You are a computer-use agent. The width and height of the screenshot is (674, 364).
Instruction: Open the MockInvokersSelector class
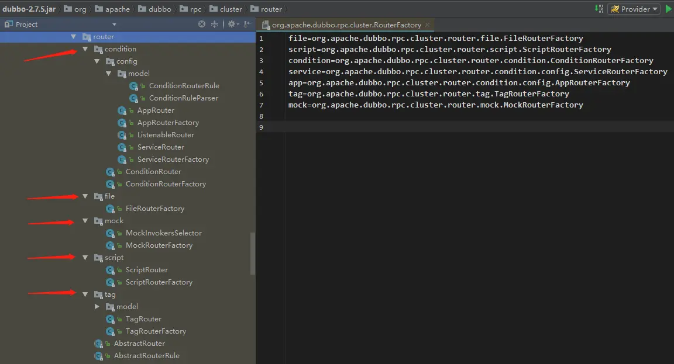click(163, 233)
